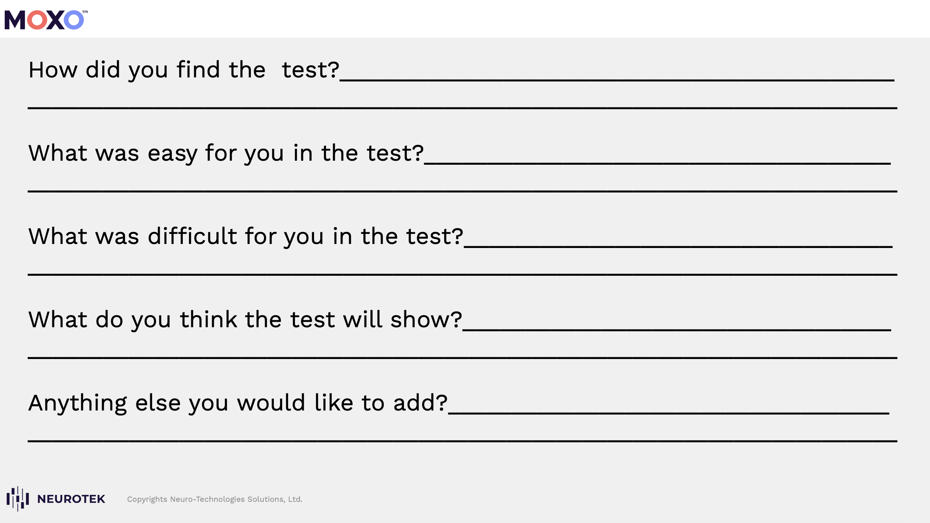Click the blue O in the MOXO logo
This screenshot has height=523, width=930.
[73, 20]
